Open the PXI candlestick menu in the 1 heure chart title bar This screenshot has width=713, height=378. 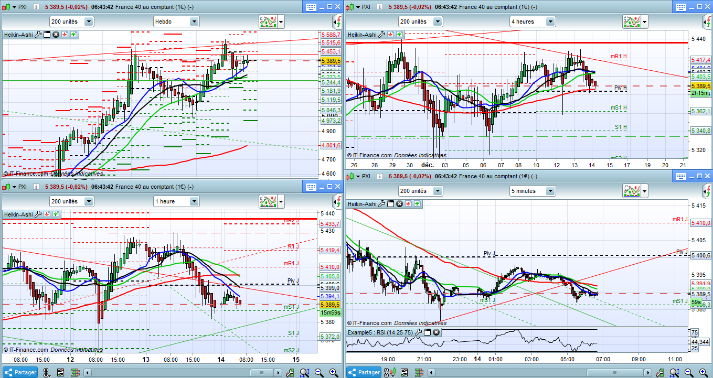pyautogui.click(x=7, y=187)
